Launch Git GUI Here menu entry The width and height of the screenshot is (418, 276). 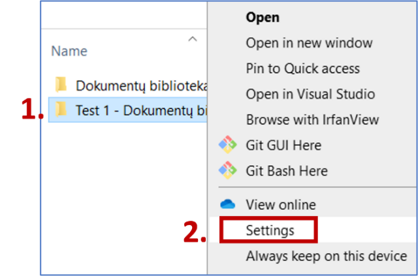click(283, 145)
